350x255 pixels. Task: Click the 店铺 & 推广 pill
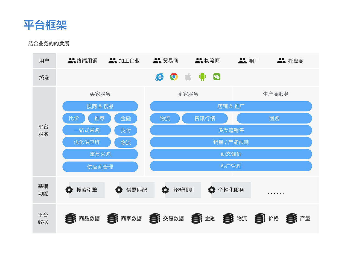tap(231, 106)
